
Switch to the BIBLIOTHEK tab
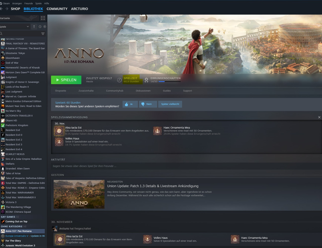33,9
